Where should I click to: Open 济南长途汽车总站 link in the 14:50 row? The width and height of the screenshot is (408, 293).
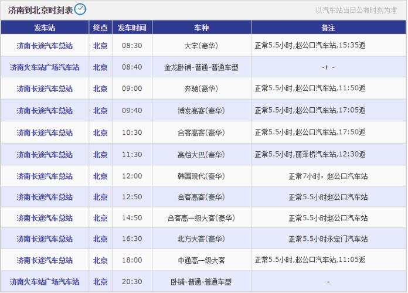pos(45,218)
